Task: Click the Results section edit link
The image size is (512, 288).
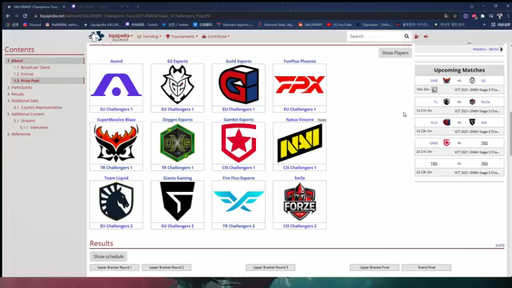Action: (x=500, y=245)
